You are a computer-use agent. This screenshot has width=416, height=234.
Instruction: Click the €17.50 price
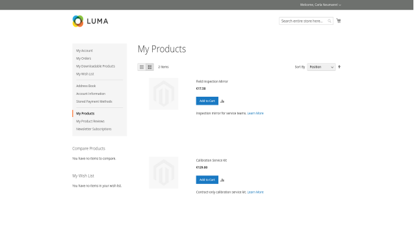pyautogui.click(x=201, y=88)
